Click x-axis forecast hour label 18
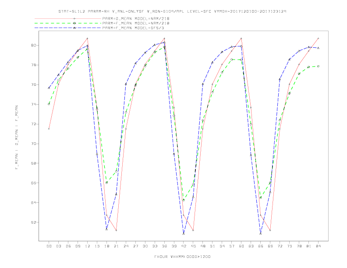This screenshot has width=347, height=268. [x=106, y=246]
